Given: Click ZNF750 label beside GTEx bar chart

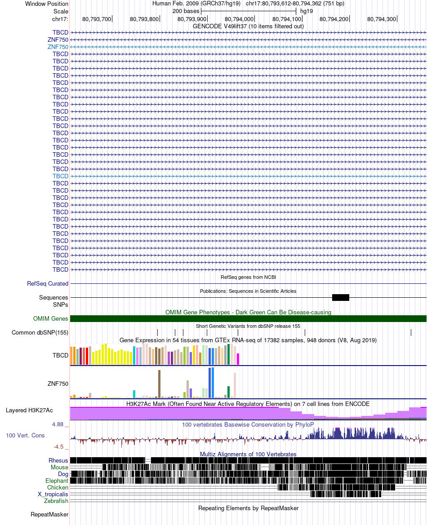Looking at the screenshot, I should pos(58,384).
